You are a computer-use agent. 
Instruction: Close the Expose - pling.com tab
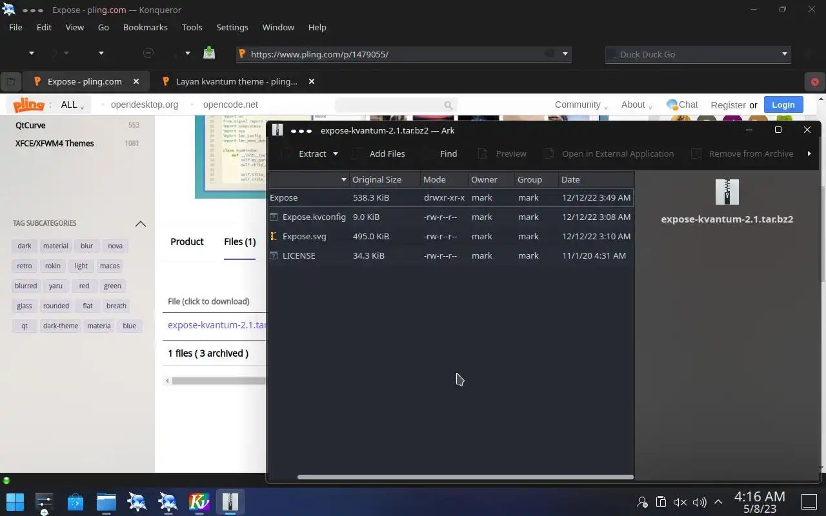click(136, 81)
